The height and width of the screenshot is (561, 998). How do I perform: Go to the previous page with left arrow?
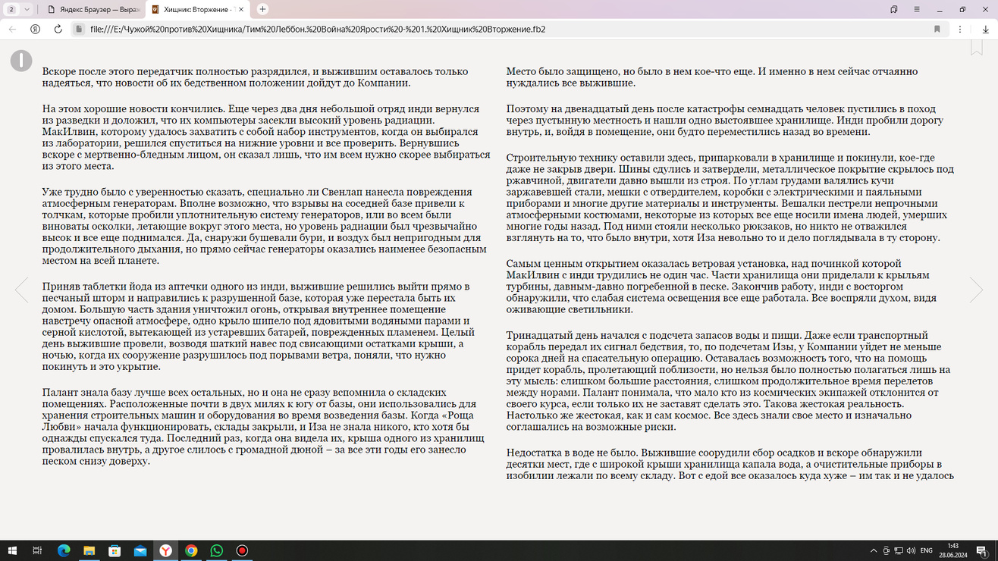(x=22, y=290)
